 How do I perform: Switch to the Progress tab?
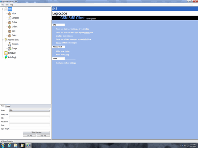coord(8,106)
